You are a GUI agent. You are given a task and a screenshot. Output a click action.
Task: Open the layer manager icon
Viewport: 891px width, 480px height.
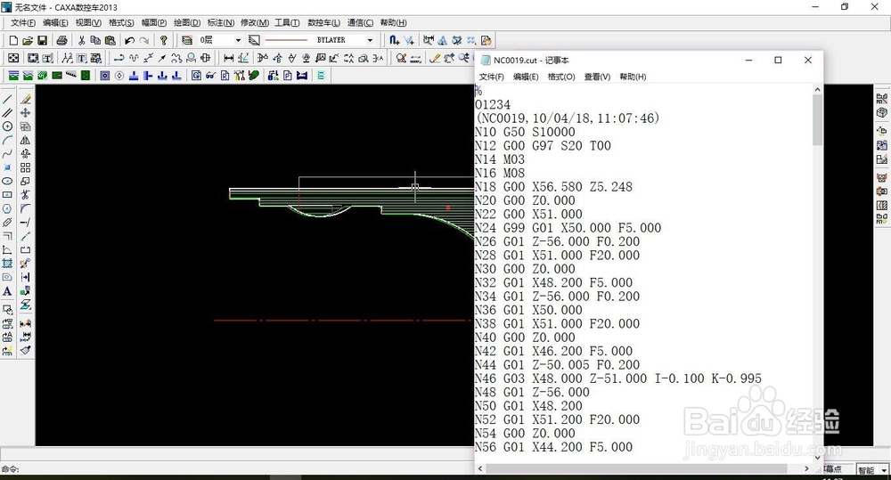(187, 40)
